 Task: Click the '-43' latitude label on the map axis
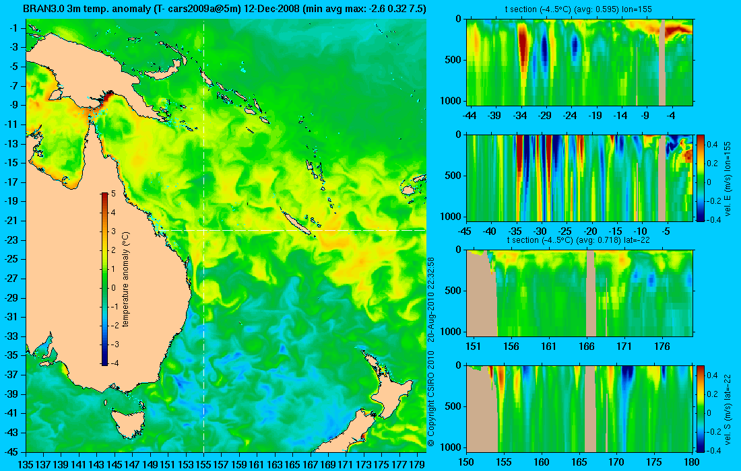click(12, 432)
